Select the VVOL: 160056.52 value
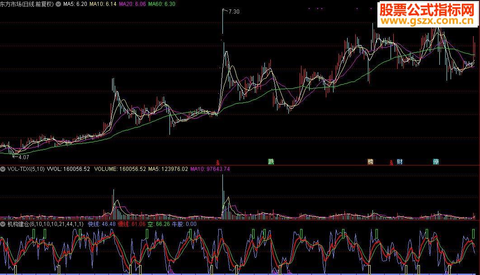The height and width of the screenshot is (275, 480). click(x=68, y=169)
